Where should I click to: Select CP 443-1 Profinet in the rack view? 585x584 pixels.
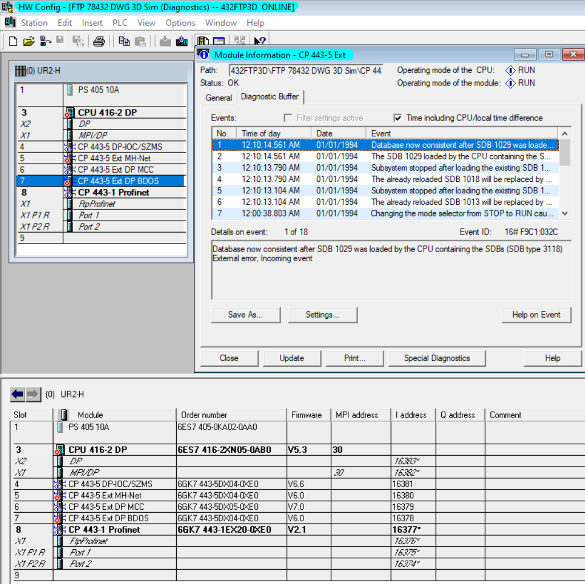click(113, 192)
